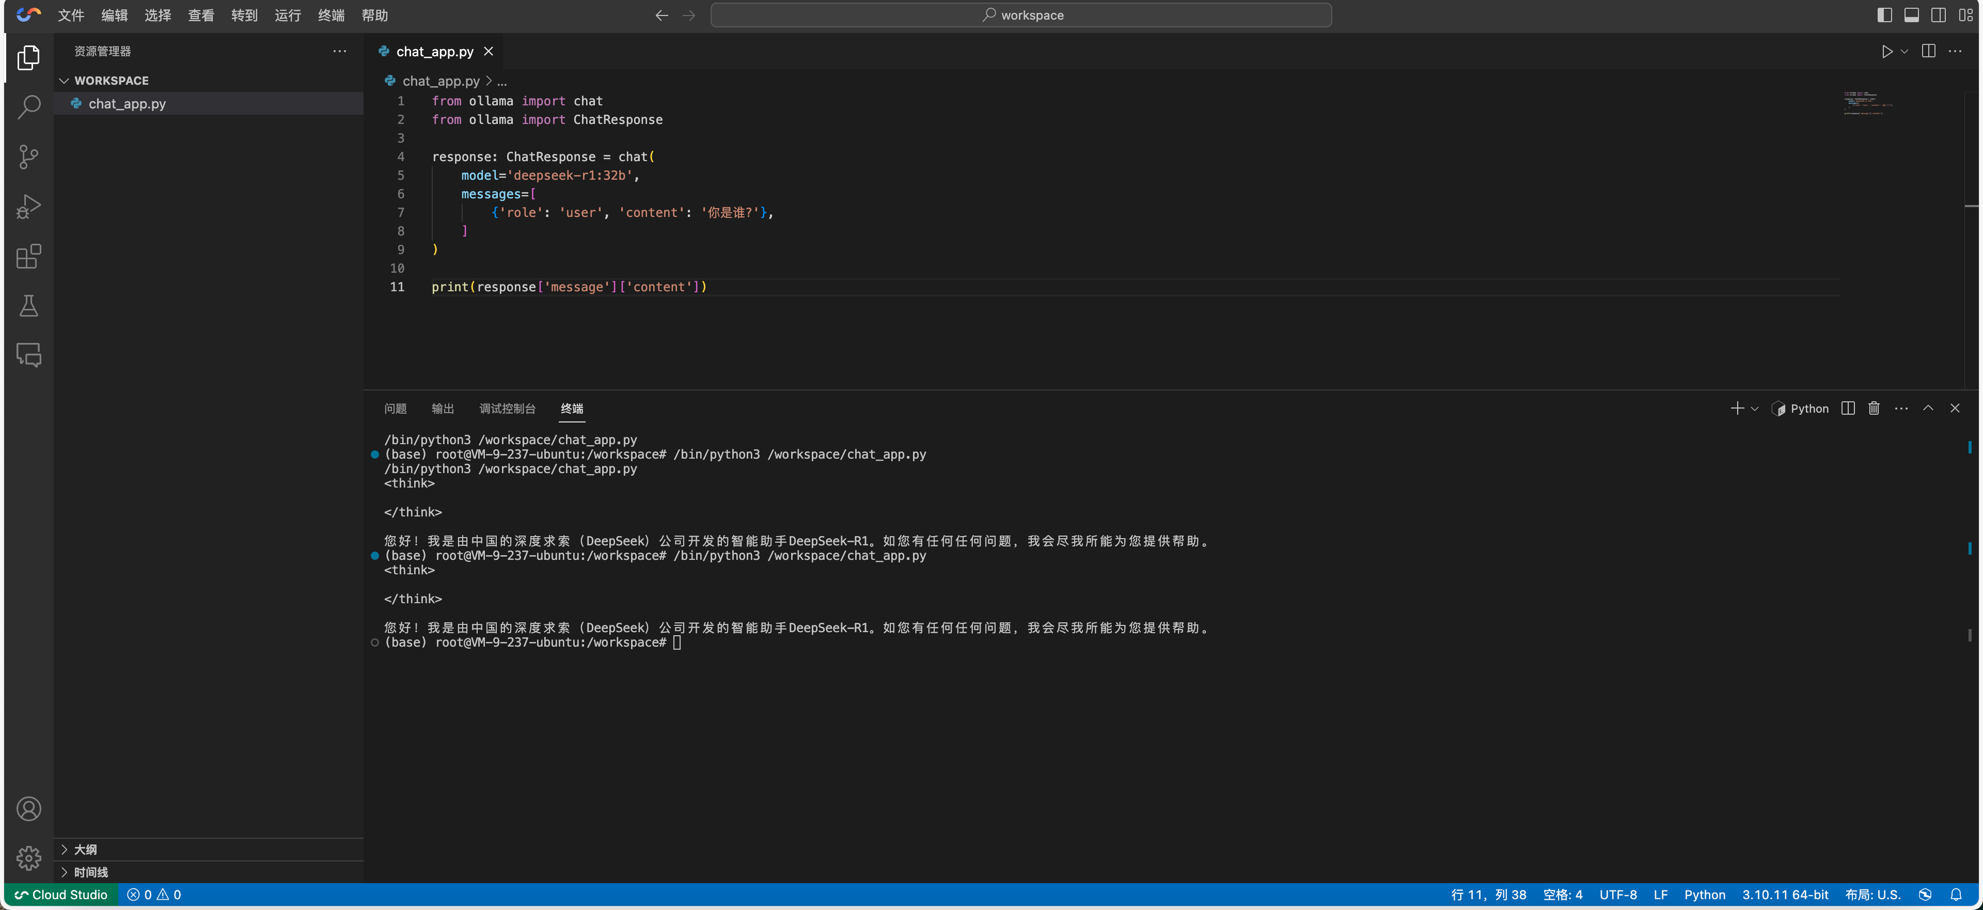Open the 转到 menu

(x=244, y=15)
